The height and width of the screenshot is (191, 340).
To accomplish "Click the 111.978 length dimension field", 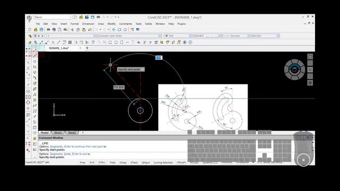I will point(119,87).
